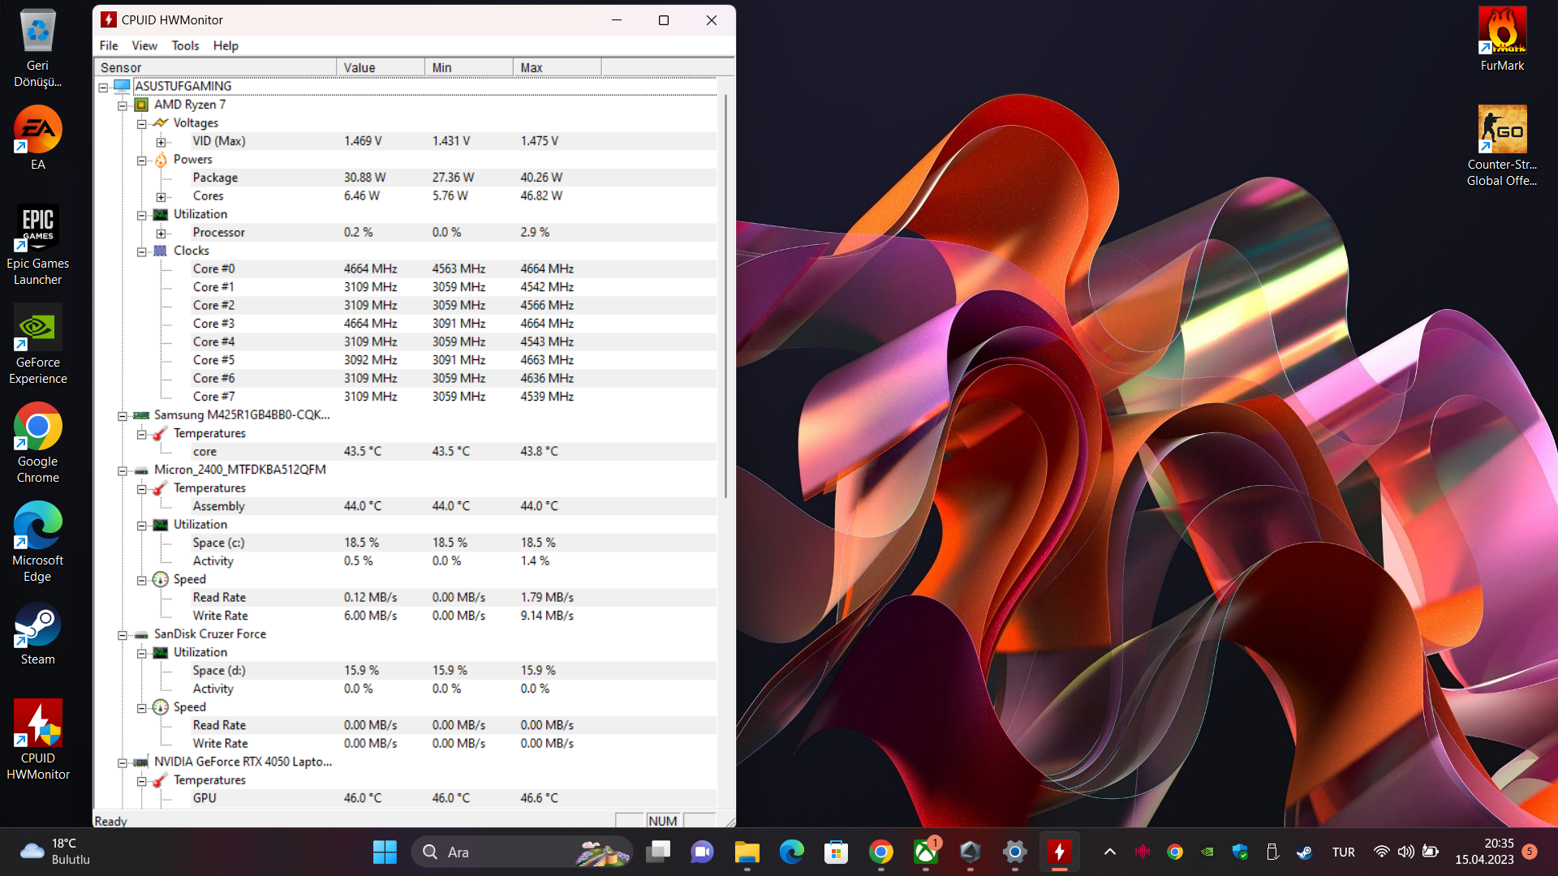Collapse the Clocks tree section
1558x876 pixels.
pos(142,251)
